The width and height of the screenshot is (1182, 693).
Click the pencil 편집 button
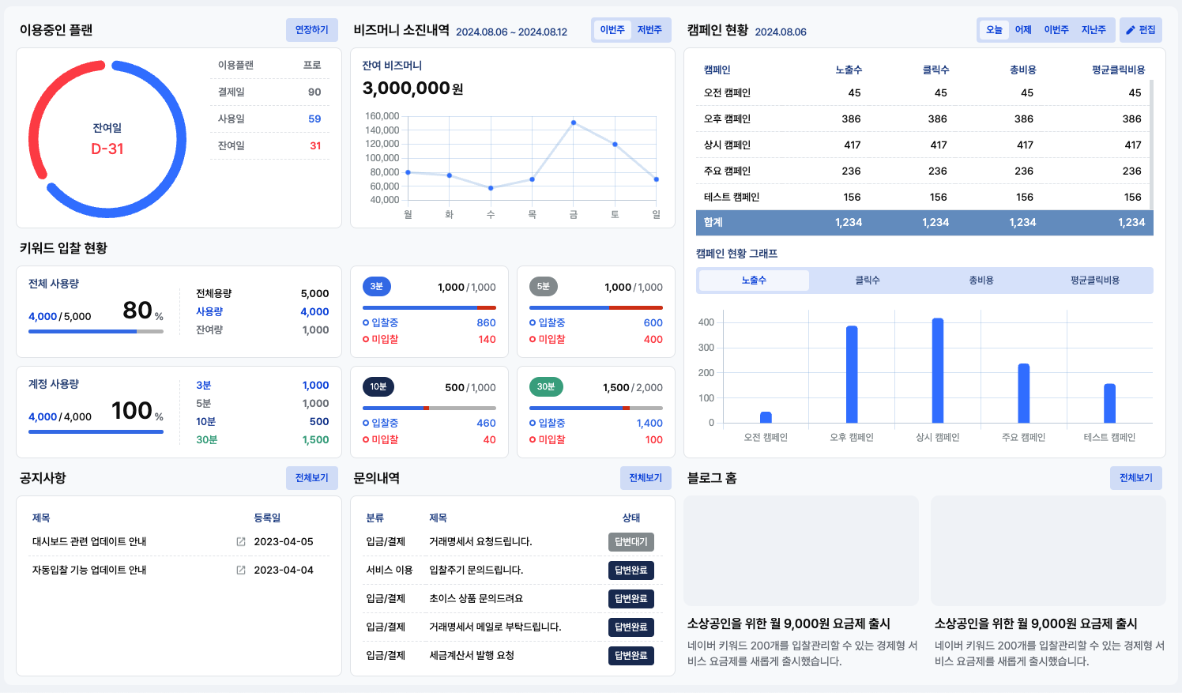1140,30
